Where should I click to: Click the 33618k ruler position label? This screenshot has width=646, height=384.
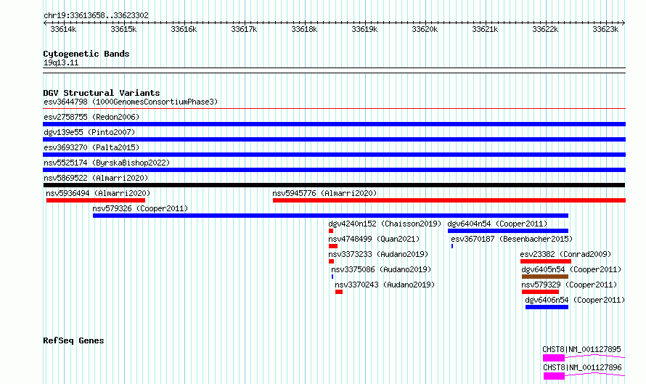(x=304, y=29)
